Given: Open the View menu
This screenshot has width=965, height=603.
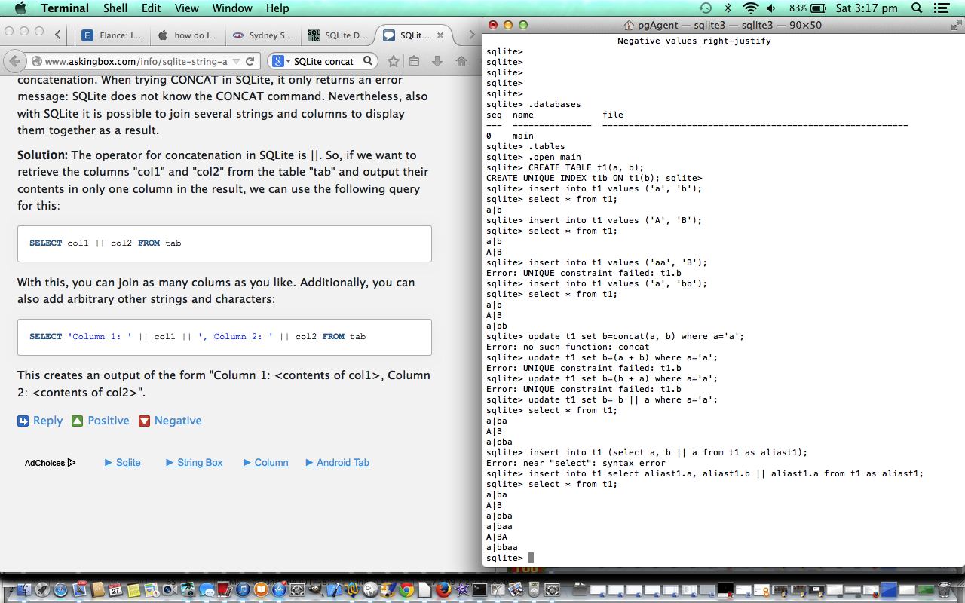Looking at the screenshot, I should [186, 8].
